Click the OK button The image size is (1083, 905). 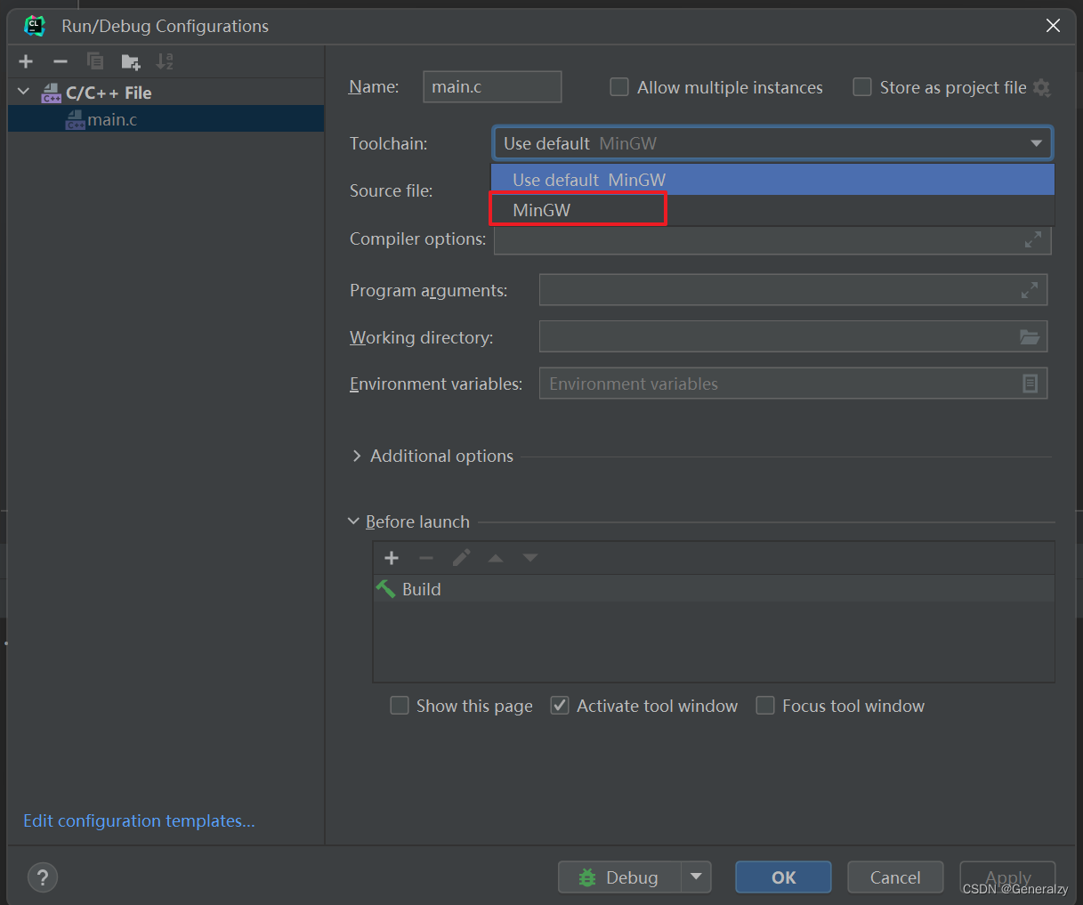pyautogui.click(x=783, y=877)
